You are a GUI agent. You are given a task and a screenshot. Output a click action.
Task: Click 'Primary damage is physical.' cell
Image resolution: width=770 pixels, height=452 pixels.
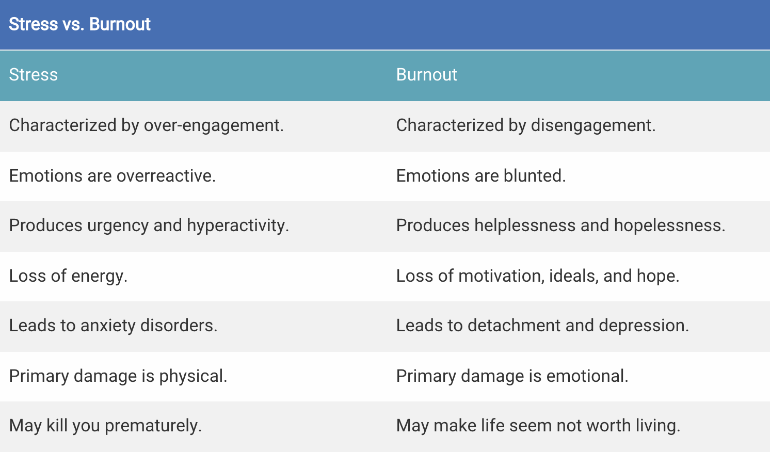coord(118,376)
